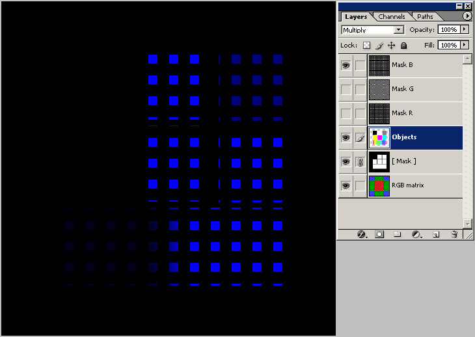
Task: Select the [ Mask ] layer thumbnail
Action: [379, 162]
